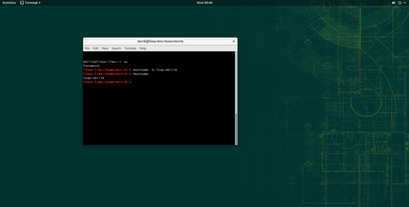Open the Help menu in the terminal
This screenshot has width=409, height=207.
142,48
